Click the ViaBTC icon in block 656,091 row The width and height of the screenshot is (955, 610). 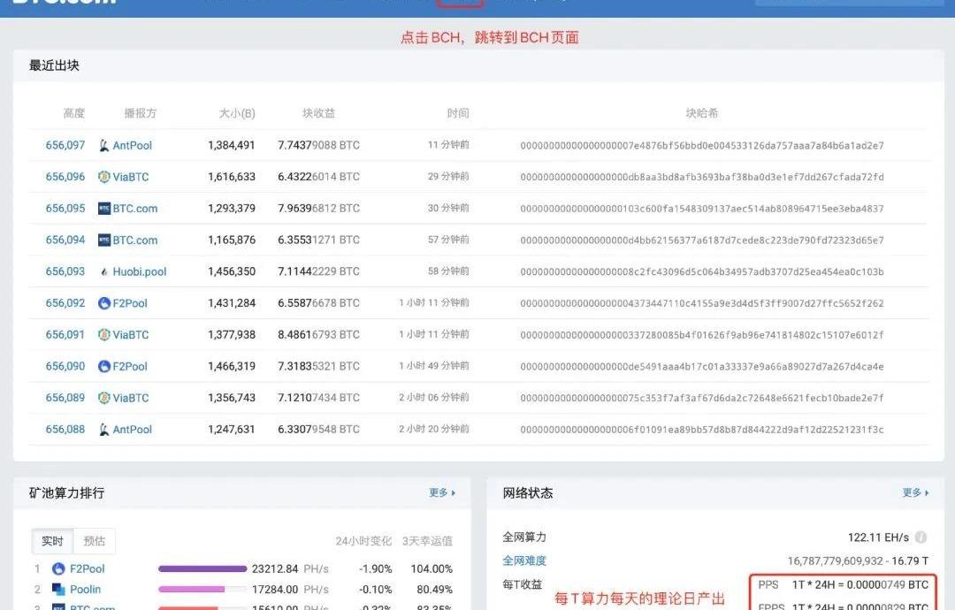104,335
